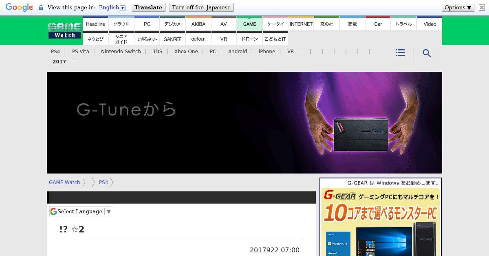Click the Android category link
The width and height of the screenshot is (489, 256).
point(238,52)
